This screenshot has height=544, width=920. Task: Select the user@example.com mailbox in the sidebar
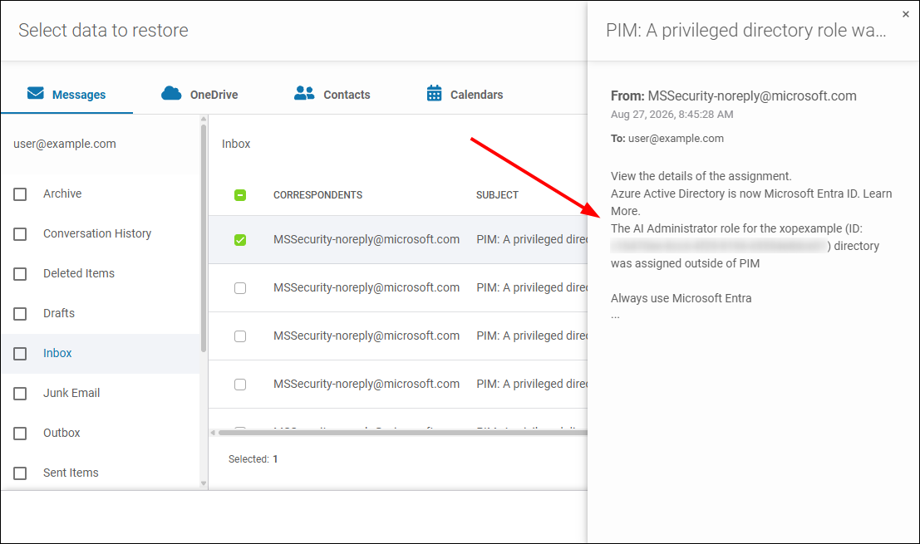(65, 144)
